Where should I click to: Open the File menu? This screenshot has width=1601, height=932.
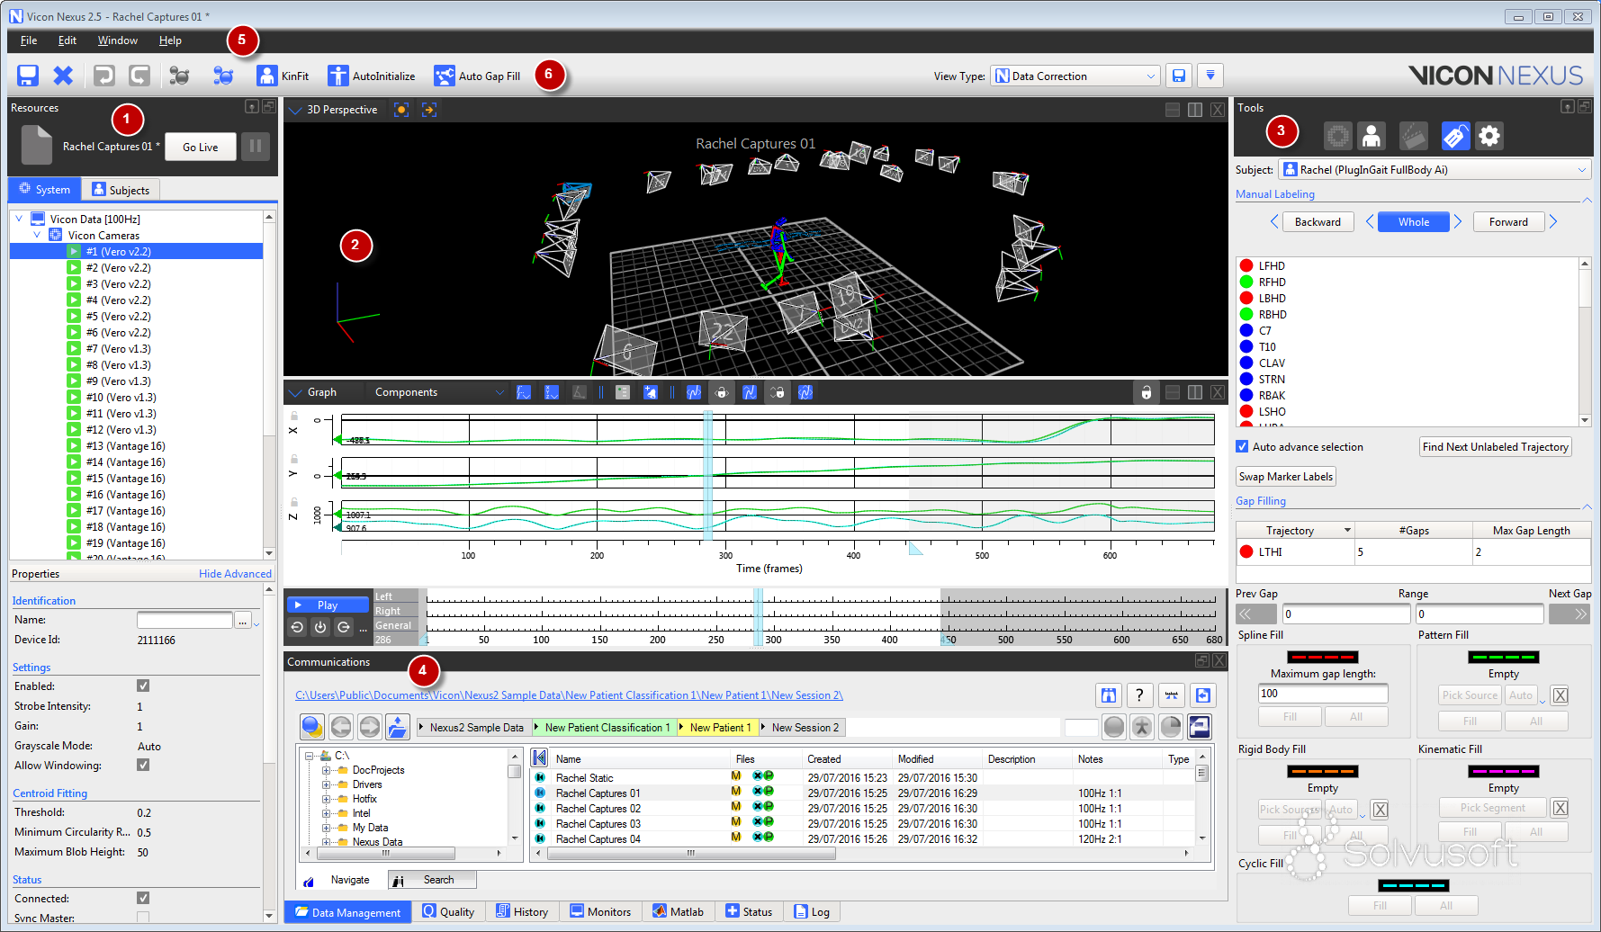[x=29, y=40]
